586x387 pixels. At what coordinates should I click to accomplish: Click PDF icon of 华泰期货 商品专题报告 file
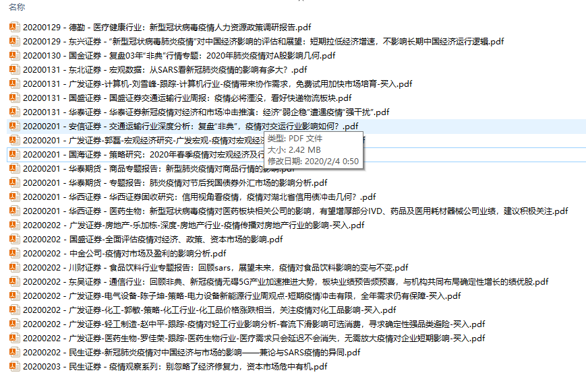15,168
